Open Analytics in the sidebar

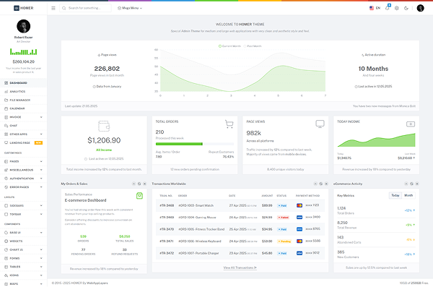(x=24, y=92)
